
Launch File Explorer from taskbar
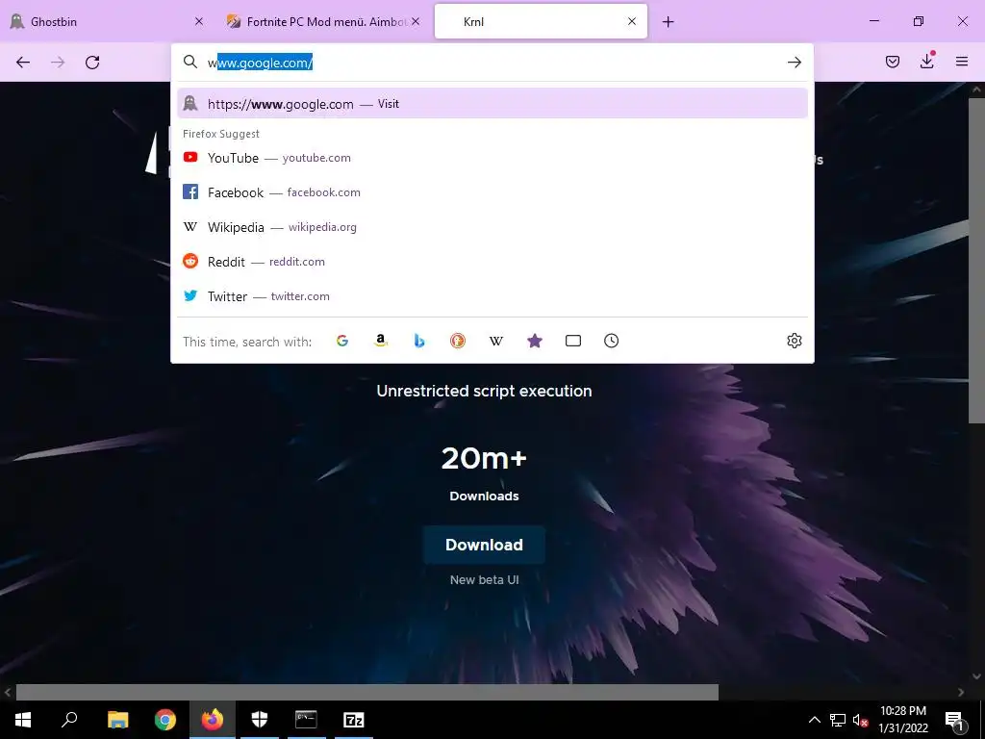pyautogui.click(x=117, y=720)
